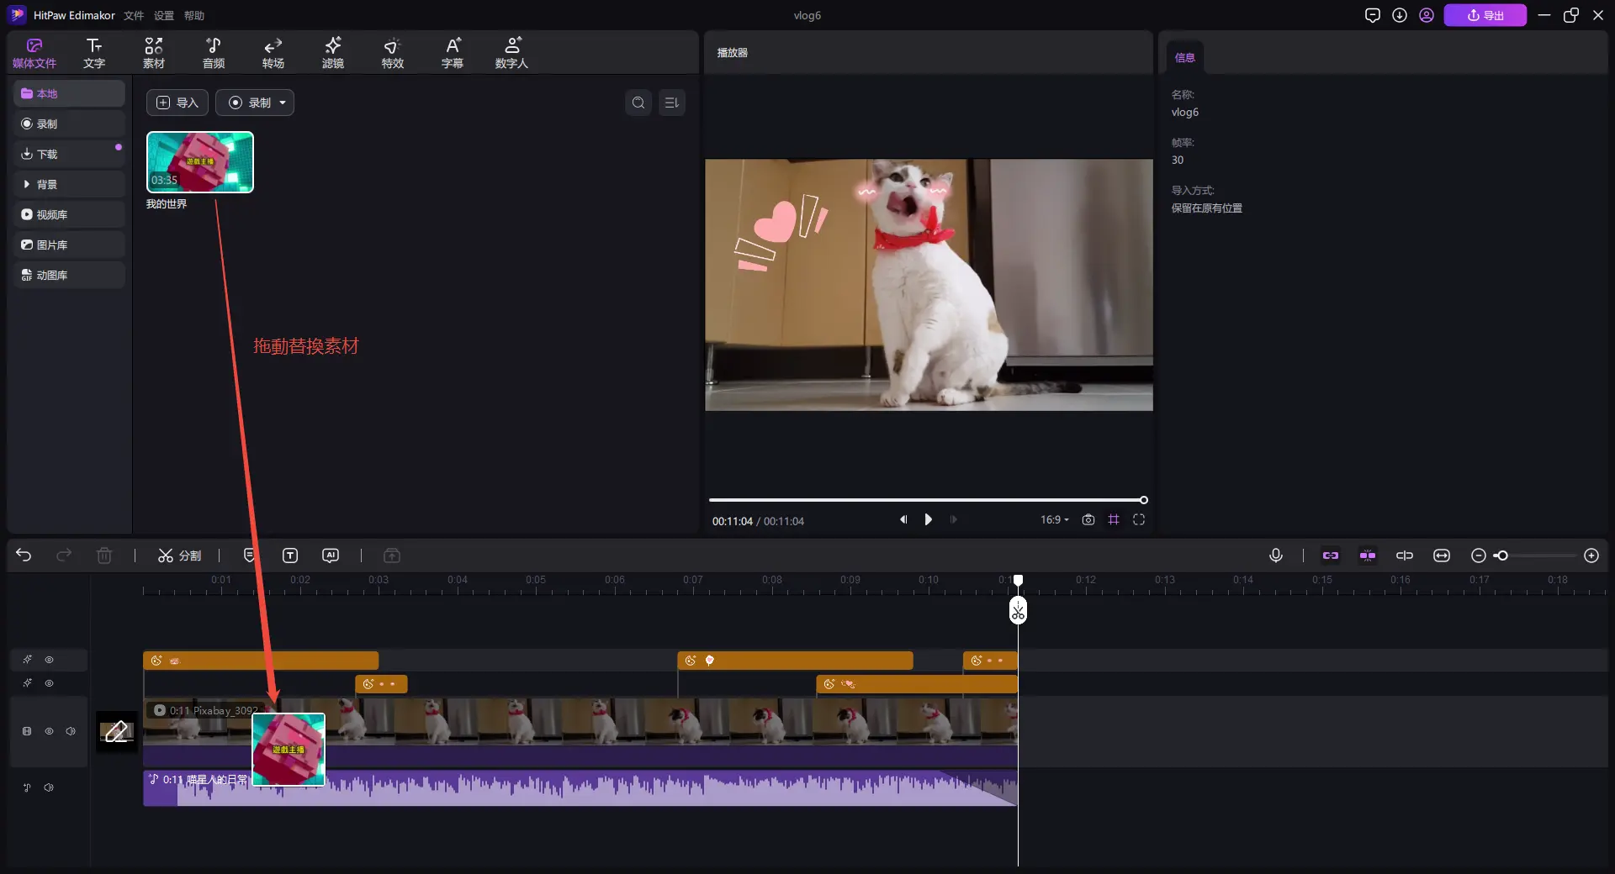
Task: Open the 字幕 subtitles tab
Action: (453, 53)
